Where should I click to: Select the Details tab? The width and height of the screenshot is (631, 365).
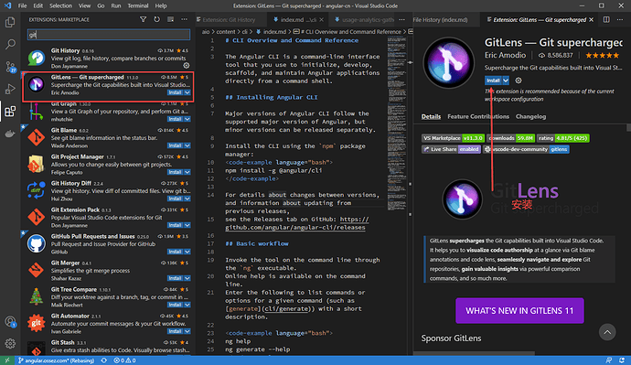pyautogui.click(x=431, y=116)
